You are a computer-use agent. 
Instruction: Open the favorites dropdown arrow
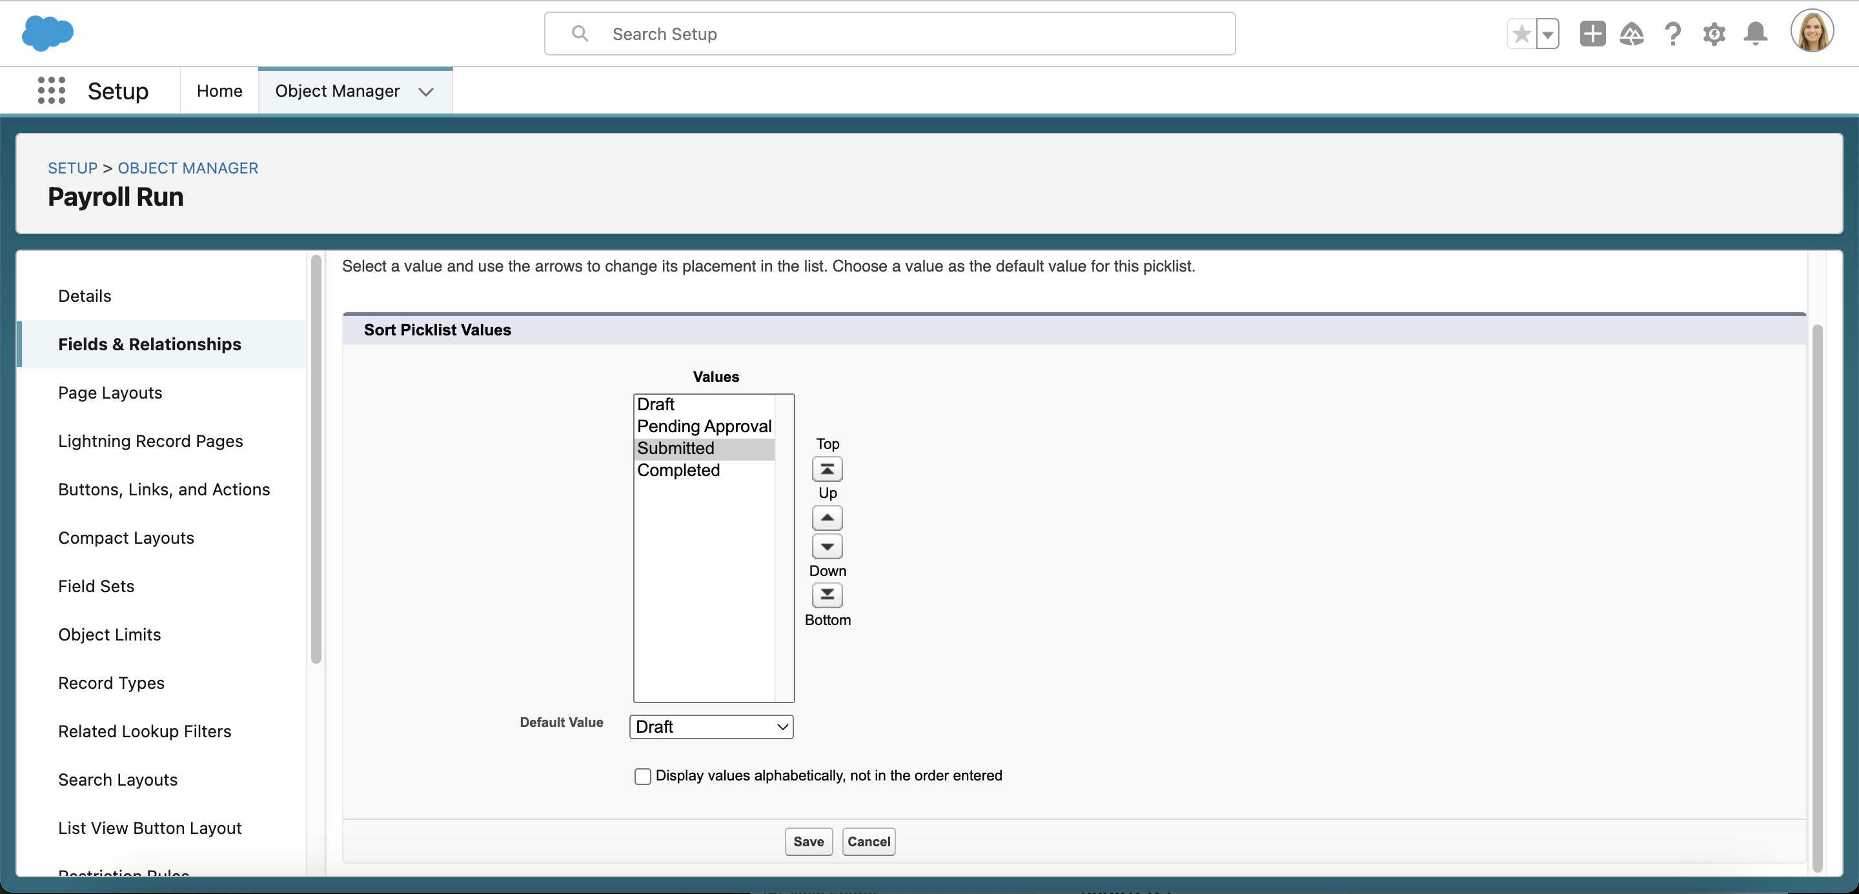coord(1547,33)
